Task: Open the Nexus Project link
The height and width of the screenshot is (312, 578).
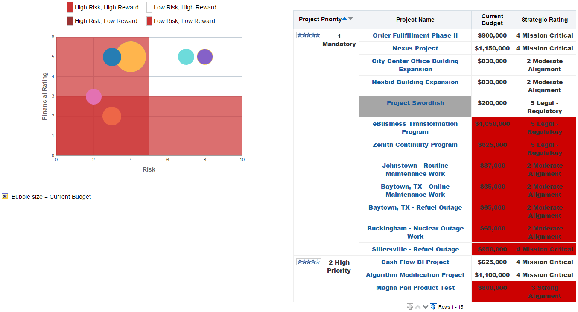Action: tap(415, 48)
